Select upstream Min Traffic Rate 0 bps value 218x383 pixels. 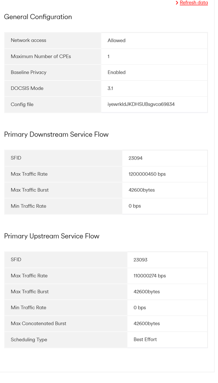[x=139, y=307]
